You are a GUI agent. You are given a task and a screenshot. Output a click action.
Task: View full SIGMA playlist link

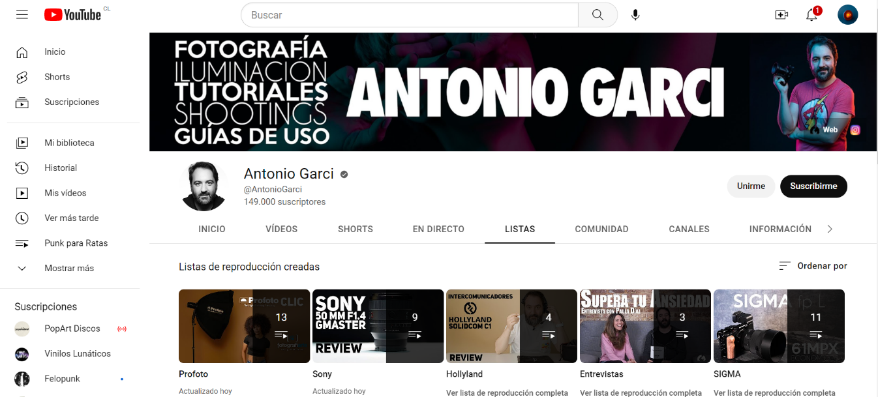tap(775, 393)
